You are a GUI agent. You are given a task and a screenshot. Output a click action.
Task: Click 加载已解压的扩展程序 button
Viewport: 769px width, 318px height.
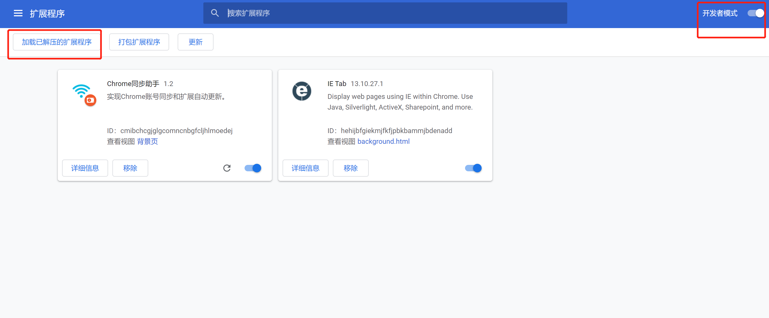[x=55, y=41]
